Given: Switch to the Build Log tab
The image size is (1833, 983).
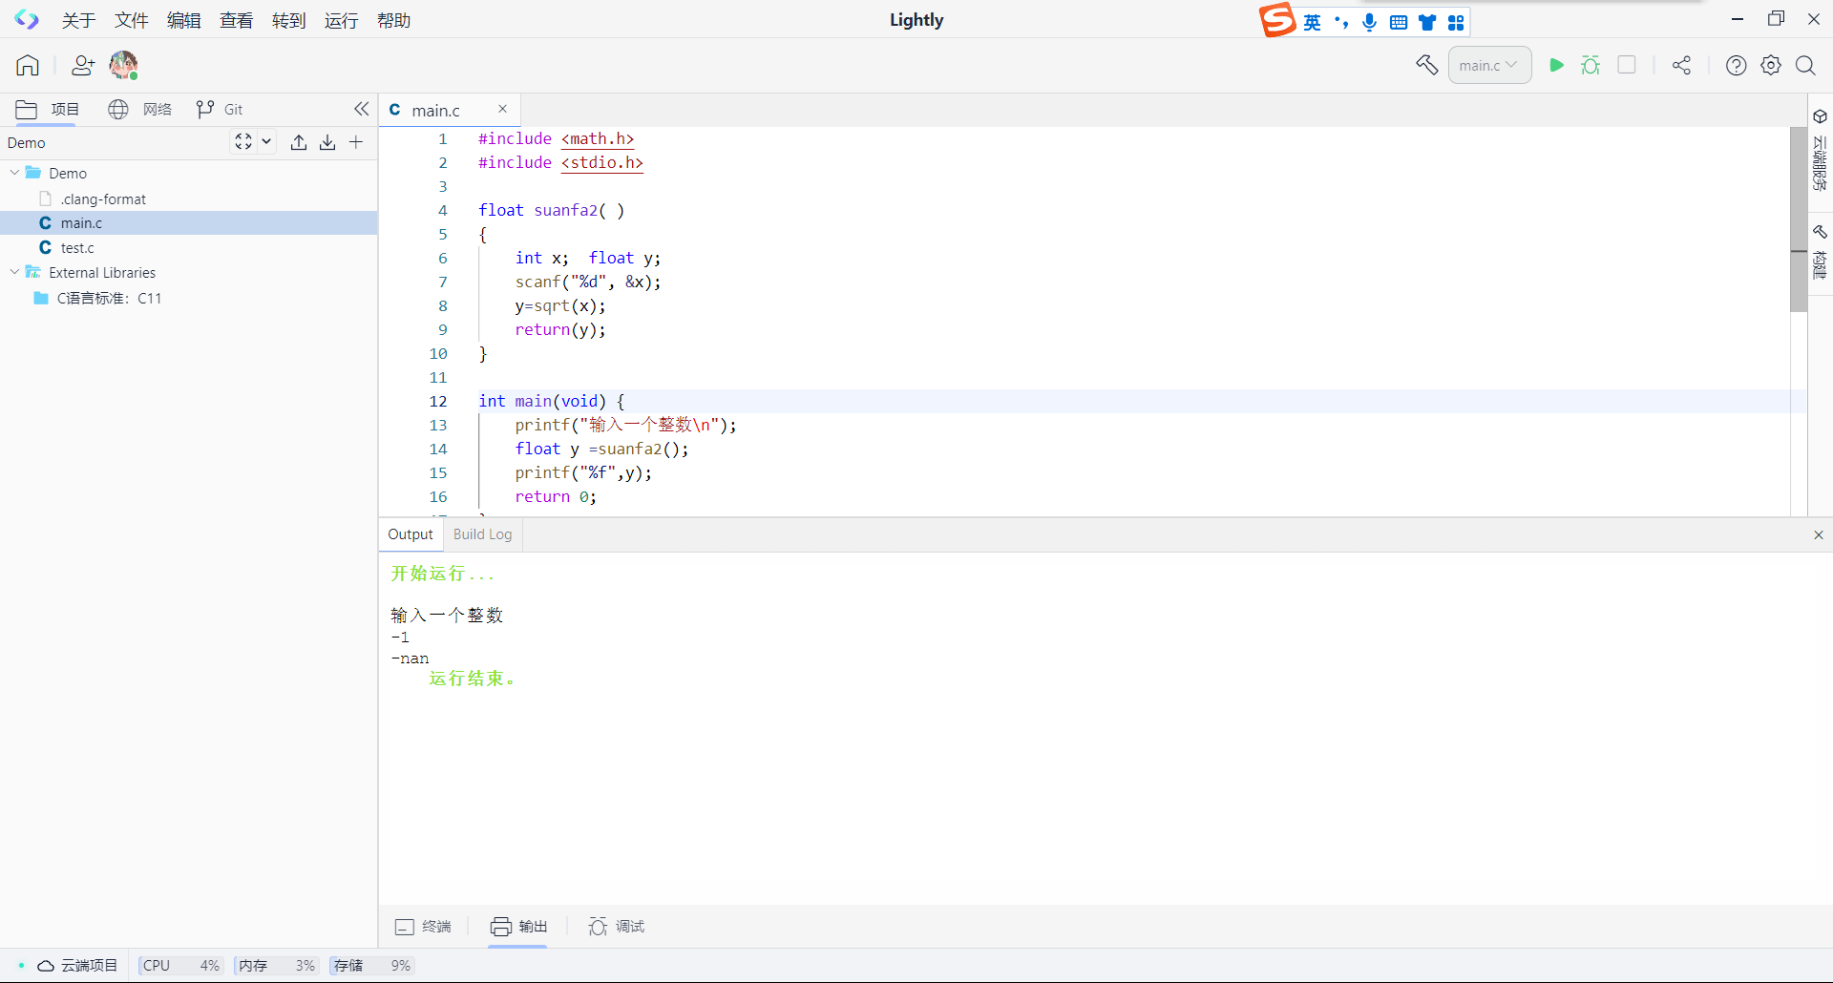Looking at the screenshot, I should pos(482,534).
